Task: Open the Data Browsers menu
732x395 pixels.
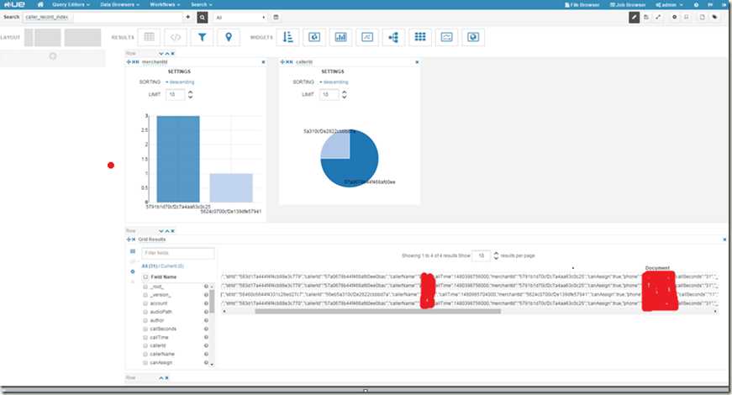Action: tap(119, 5)
